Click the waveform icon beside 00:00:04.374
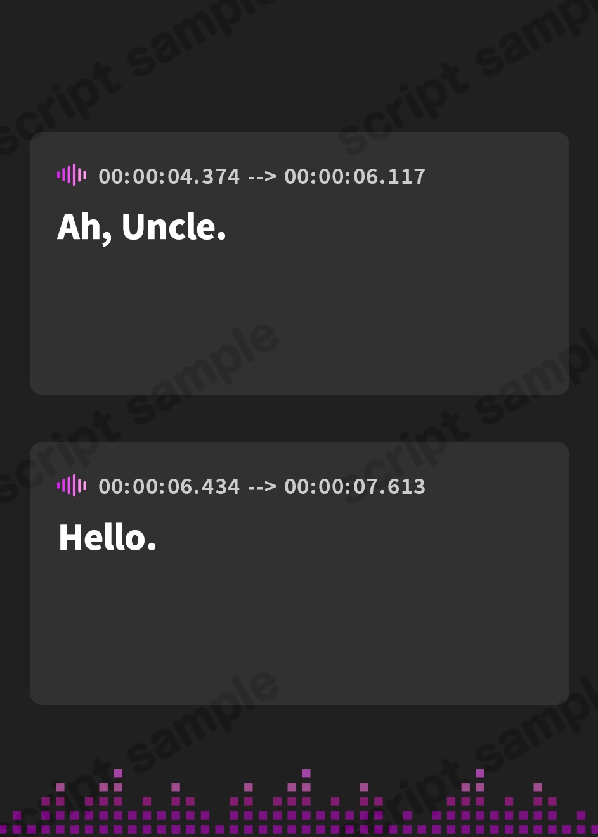Viewport: 598px width, 837px height. click(x=72, y=175)
